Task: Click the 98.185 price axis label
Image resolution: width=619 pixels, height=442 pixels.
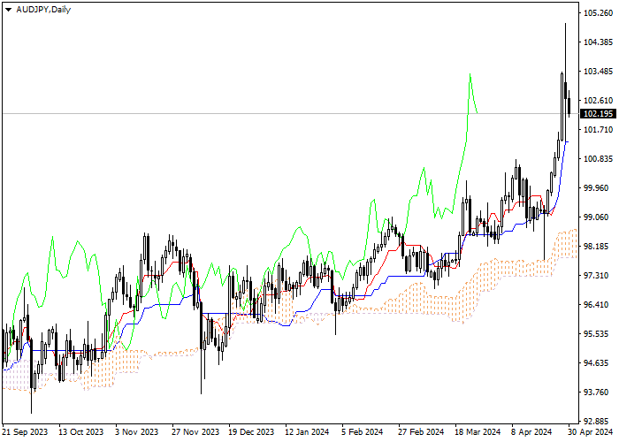Action: point(596,247)
